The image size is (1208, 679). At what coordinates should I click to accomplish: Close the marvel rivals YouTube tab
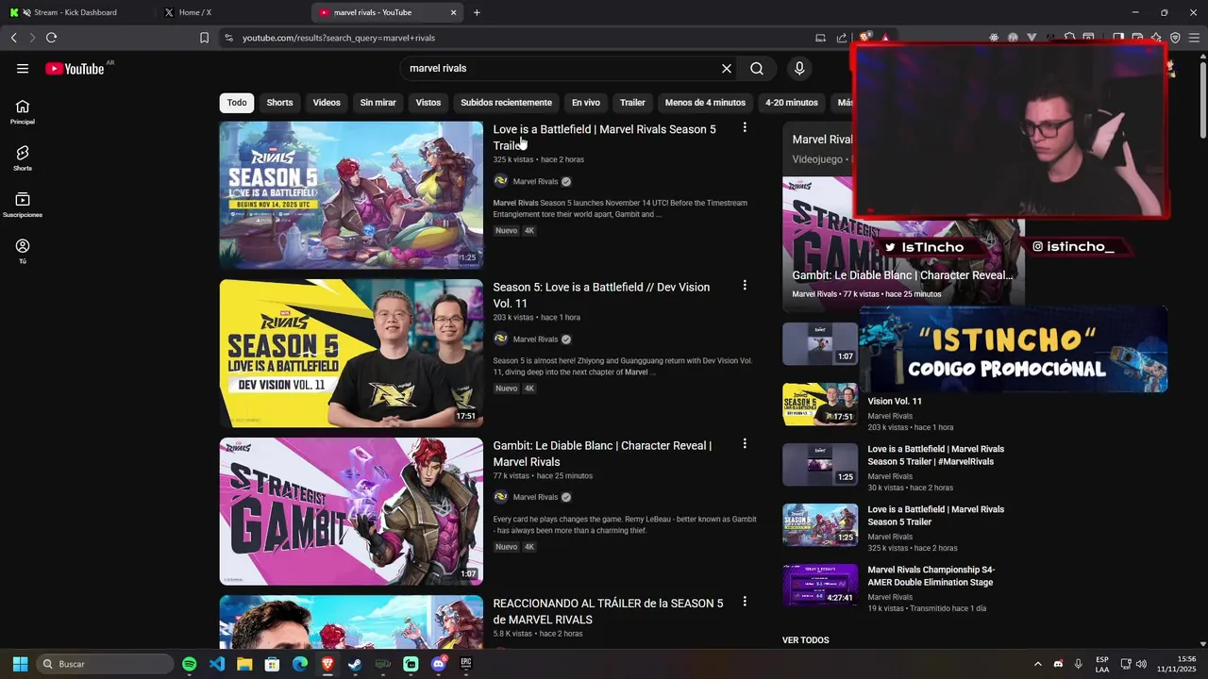(453, 12)
